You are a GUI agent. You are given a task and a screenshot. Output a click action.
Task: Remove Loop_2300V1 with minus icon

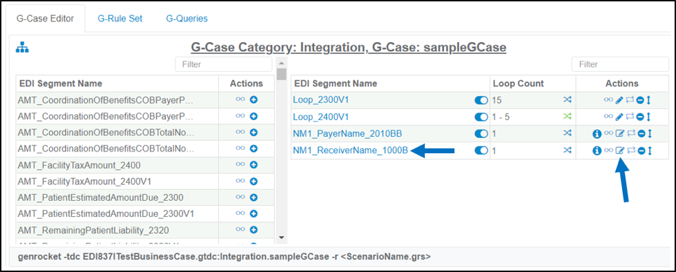click(x=640, y=101)
